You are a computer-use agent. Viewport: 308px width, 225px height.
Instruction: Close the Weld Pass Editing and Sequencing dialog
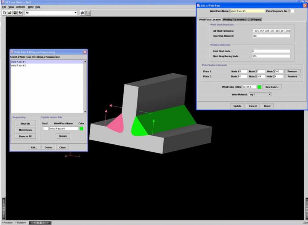pyautogui.click(x=85, y=52)
